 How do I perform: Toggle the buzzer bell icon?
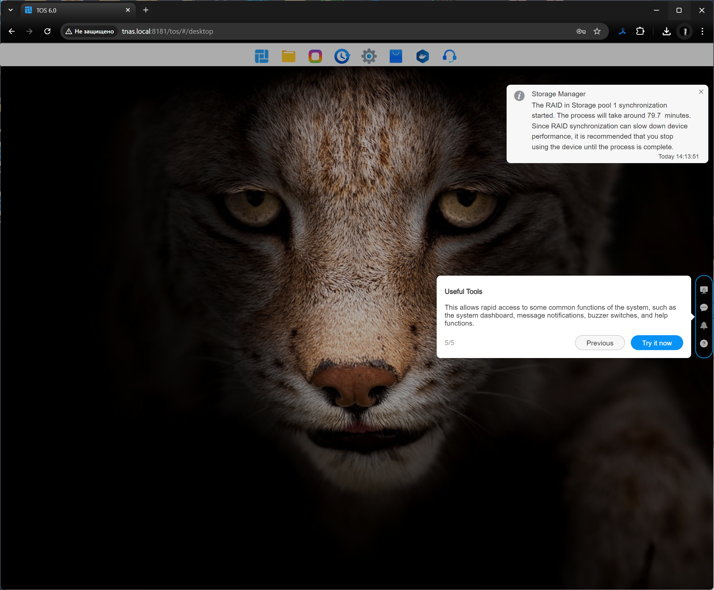(704, 326)
